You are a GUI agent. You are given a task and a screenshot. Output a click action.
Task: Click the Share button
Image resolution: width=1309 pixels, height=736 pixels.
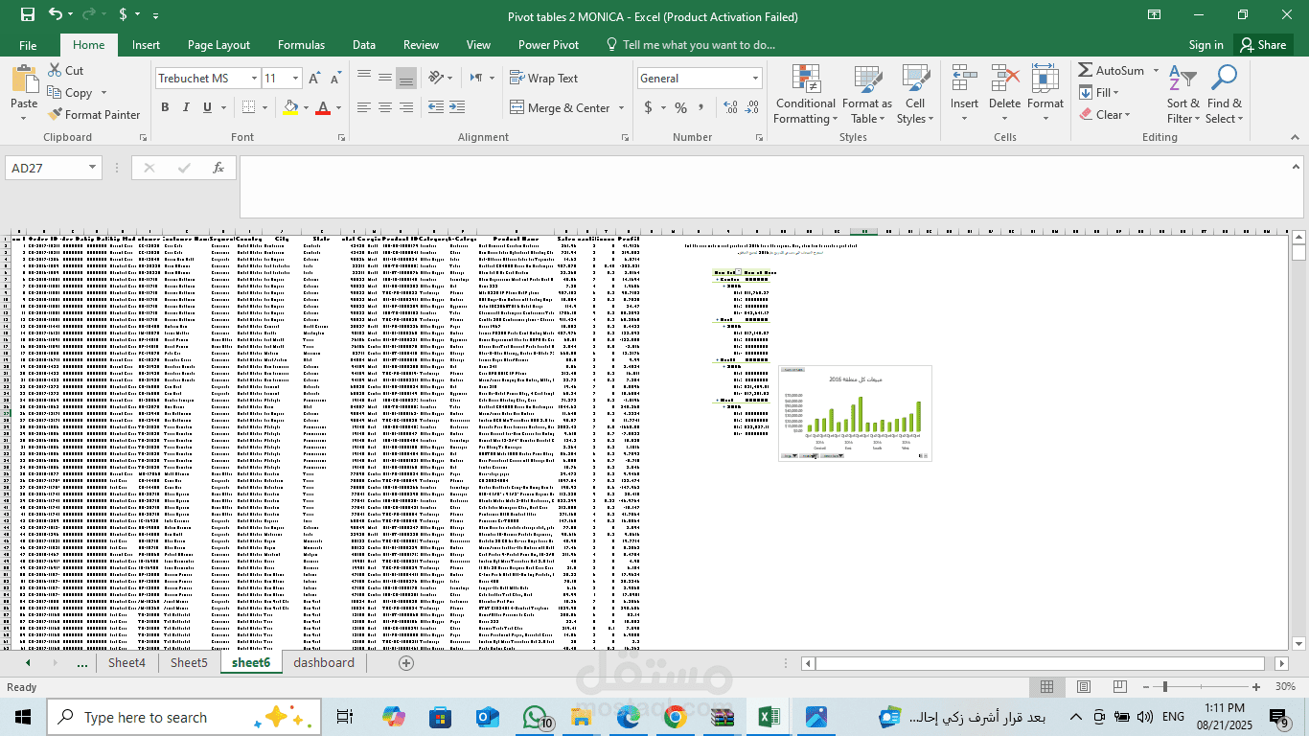click(x=1262, y=45)
